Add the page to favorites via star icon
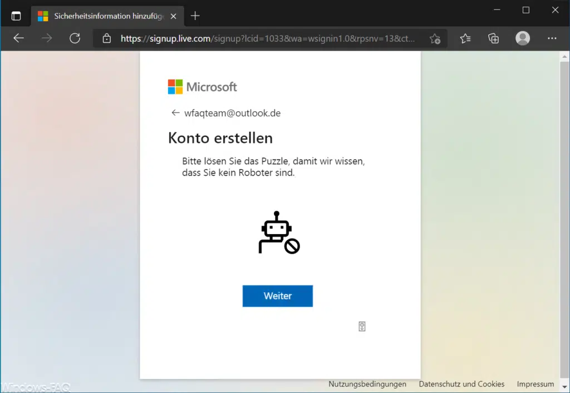This screenshot has height=393, width=570. (x=435, y=38)
